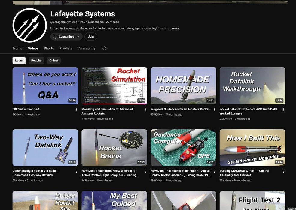Open Waypoint Guidance with an Amateur Rocket title
This screenshot has width=296, height=210.
pos(180,109)
